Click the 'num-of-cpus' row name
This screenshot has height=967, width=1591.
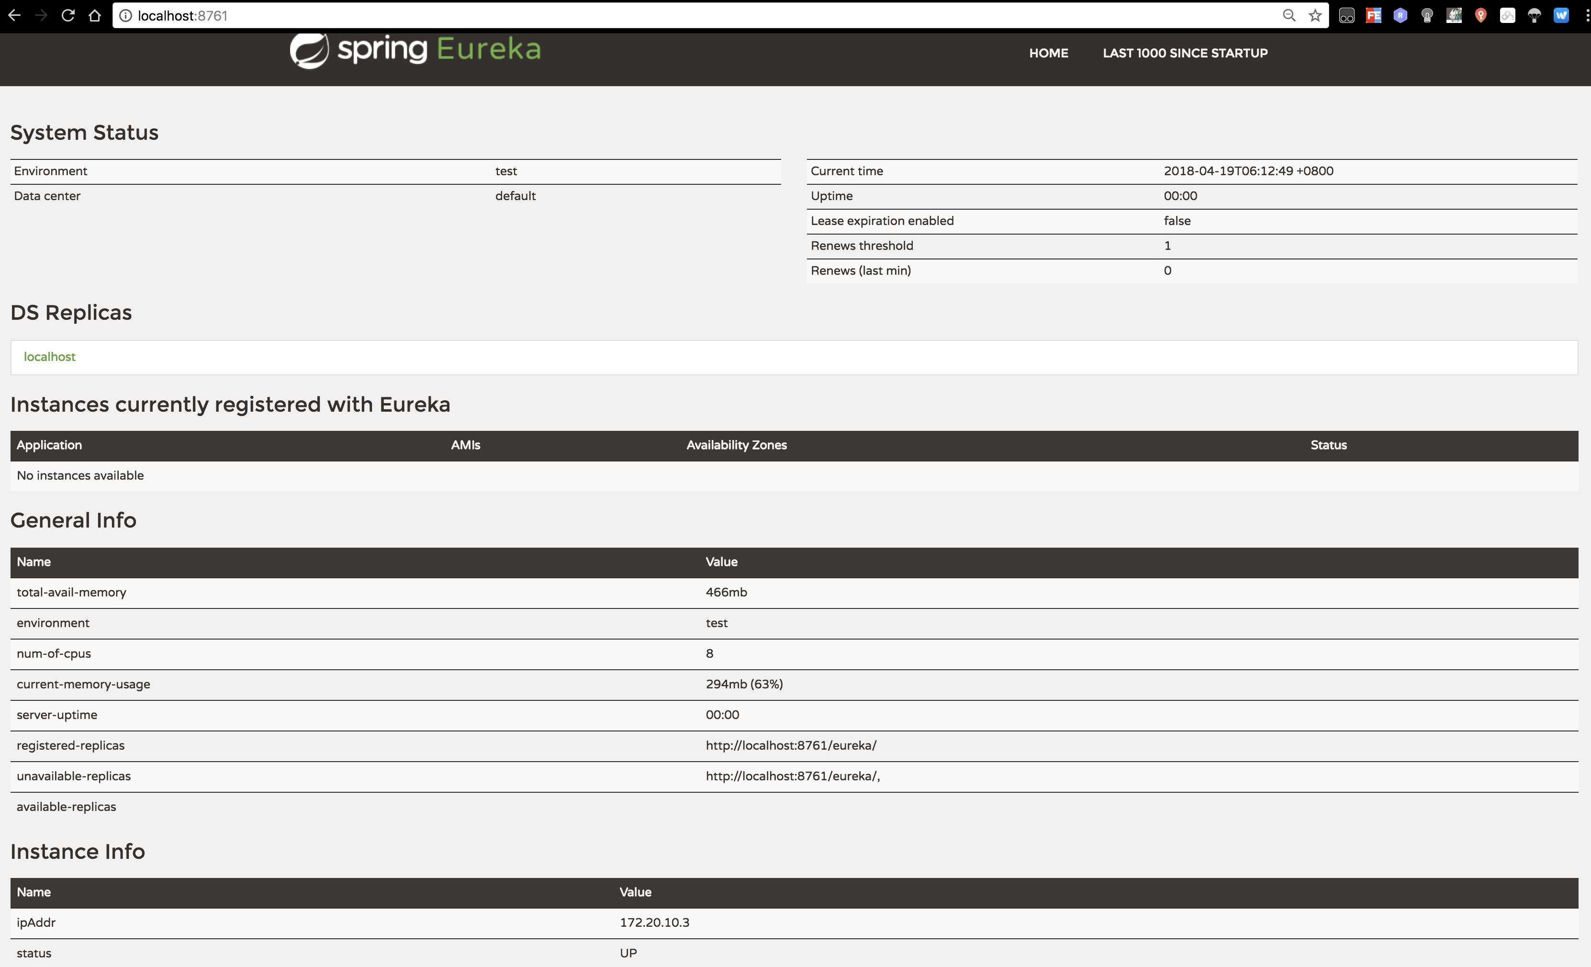coord(54,654)
